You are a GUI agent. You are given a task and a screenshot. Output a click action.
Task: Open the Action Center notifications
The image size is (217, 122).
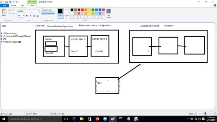coord(203,119)
